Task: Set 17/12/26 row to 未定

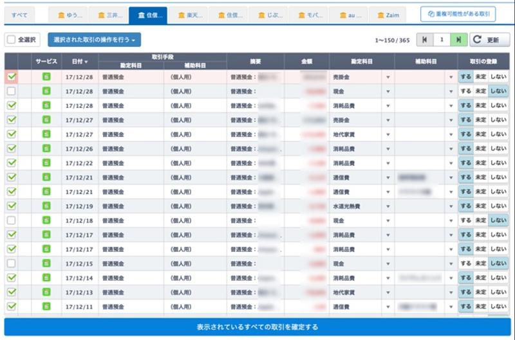Action: click(x=480, y=148)
